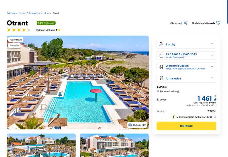This screenshot has height=157, width=228.
Task: Click the camera icon in the Galeria button
Action: (x=130, y=125)
